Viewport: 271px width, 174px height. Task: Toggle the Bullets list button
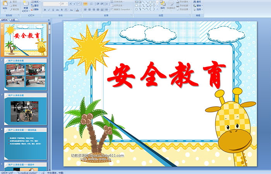pos(86,3)
